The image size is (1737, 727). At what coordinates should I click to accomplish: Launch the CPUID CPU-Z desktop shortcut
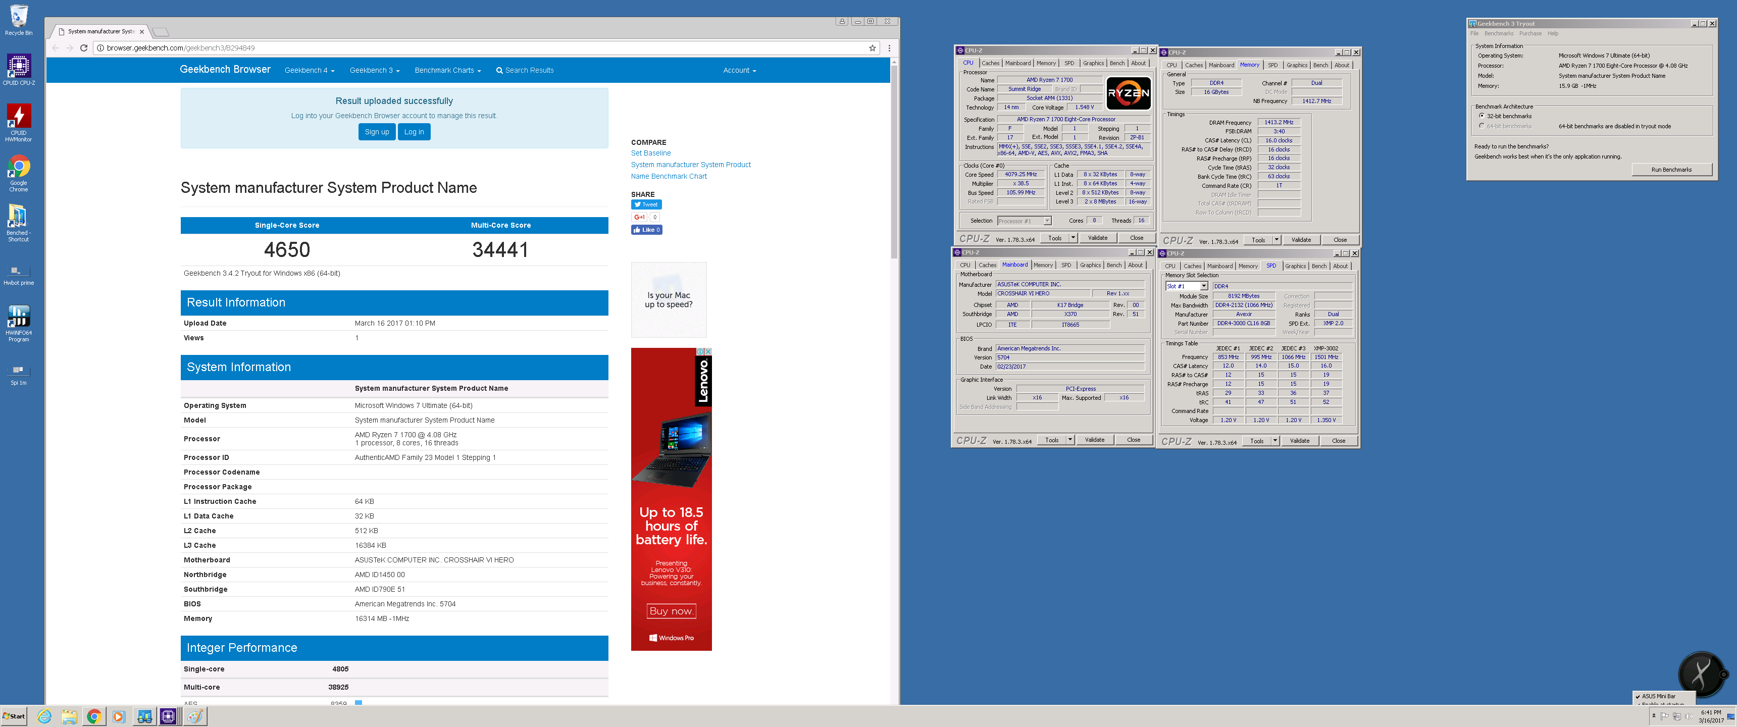[19, 70]
